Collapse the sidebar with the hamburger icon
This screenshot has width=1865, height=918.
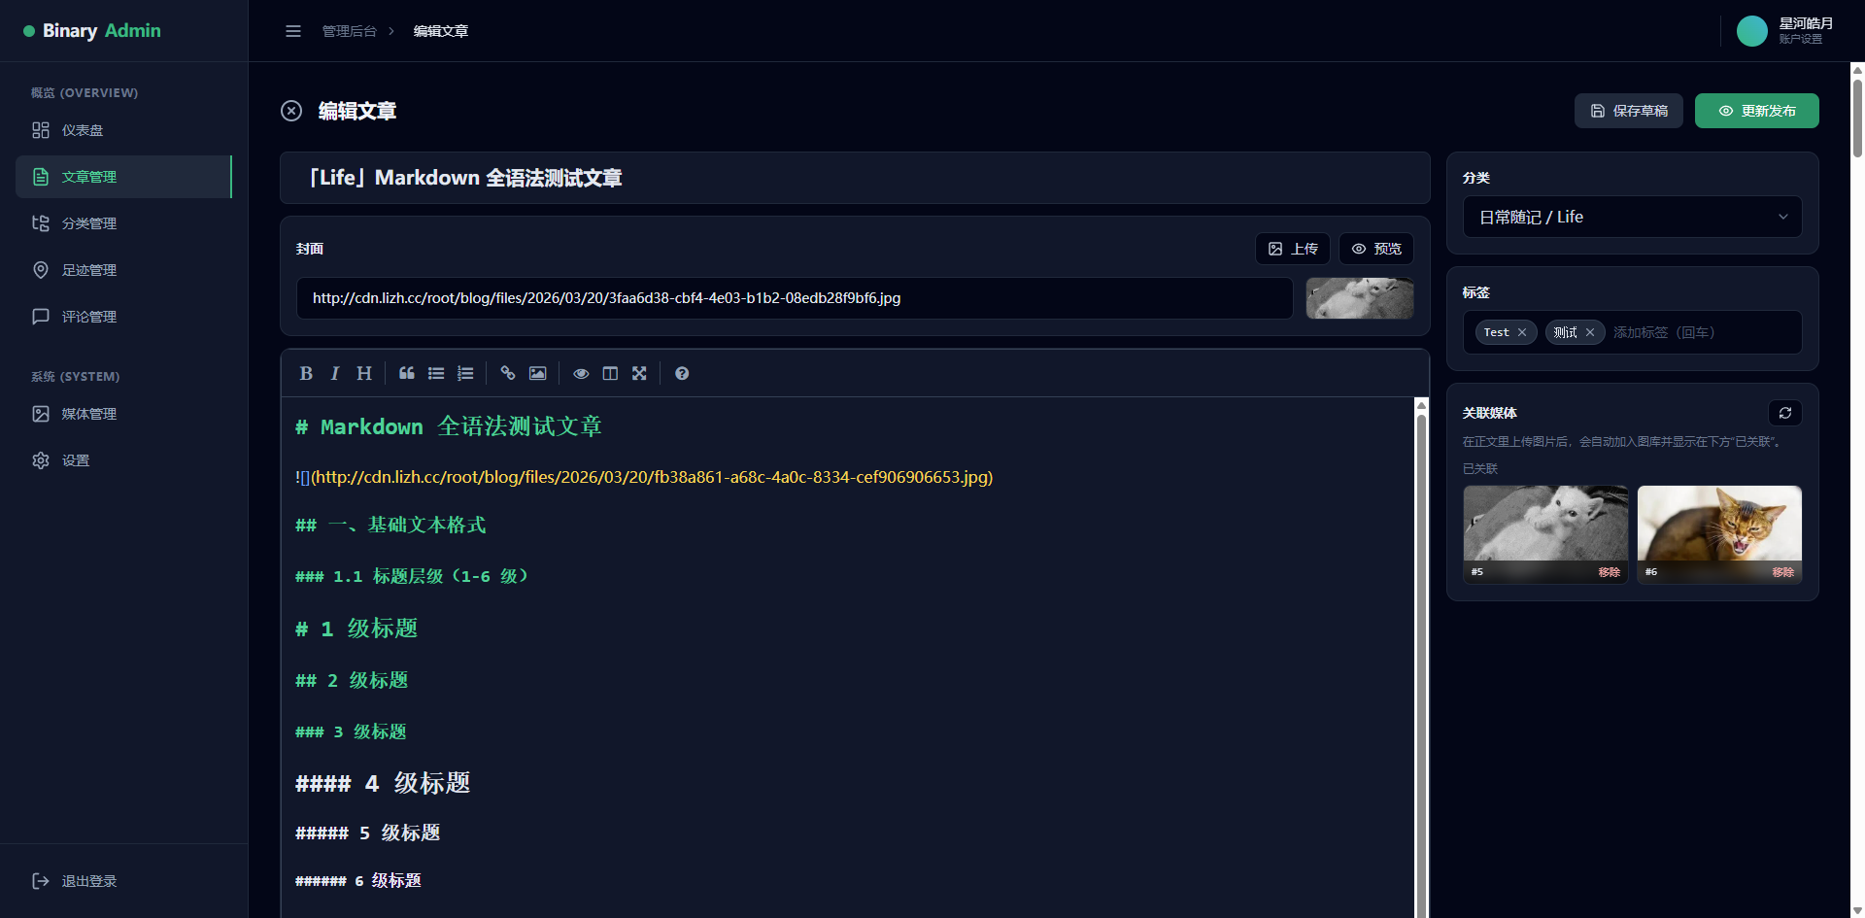coord(293,31)
